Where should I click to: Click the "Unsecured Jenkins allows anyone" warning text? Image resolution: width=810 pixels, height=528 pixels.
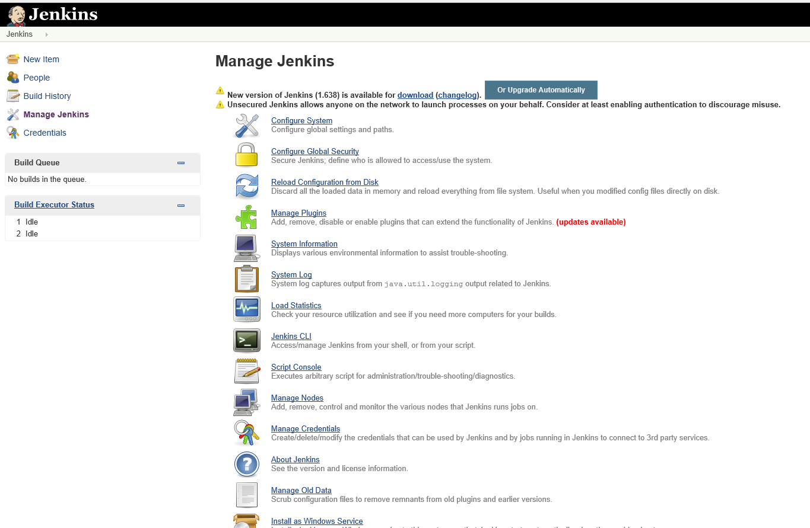point(504,105)
